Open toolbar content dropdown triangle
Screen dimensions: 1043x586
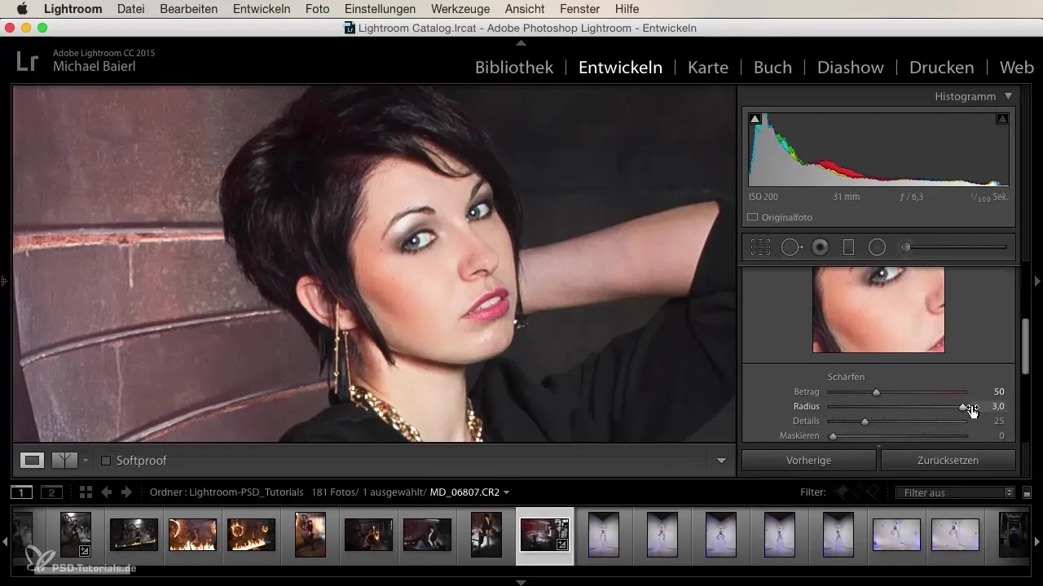[721, 461]
